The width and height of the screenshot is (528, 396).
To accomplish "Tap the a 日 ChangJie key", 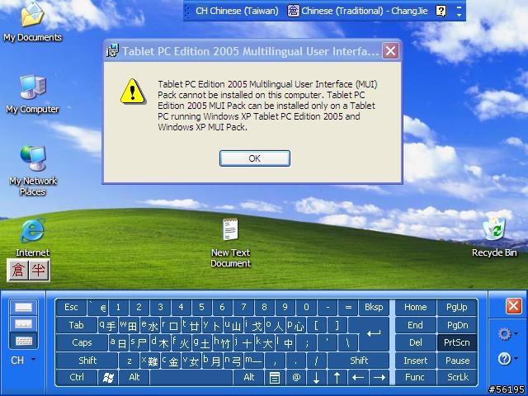I will pos(119,343).
